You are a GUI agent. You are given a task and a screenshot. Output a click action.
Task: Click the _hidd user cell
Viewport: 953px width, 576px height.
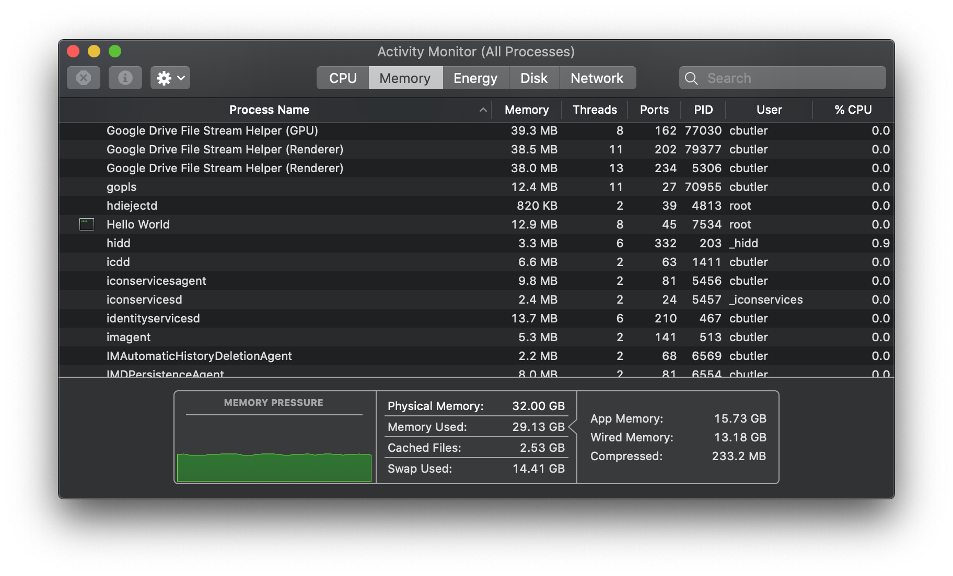[x=743, y=243]
